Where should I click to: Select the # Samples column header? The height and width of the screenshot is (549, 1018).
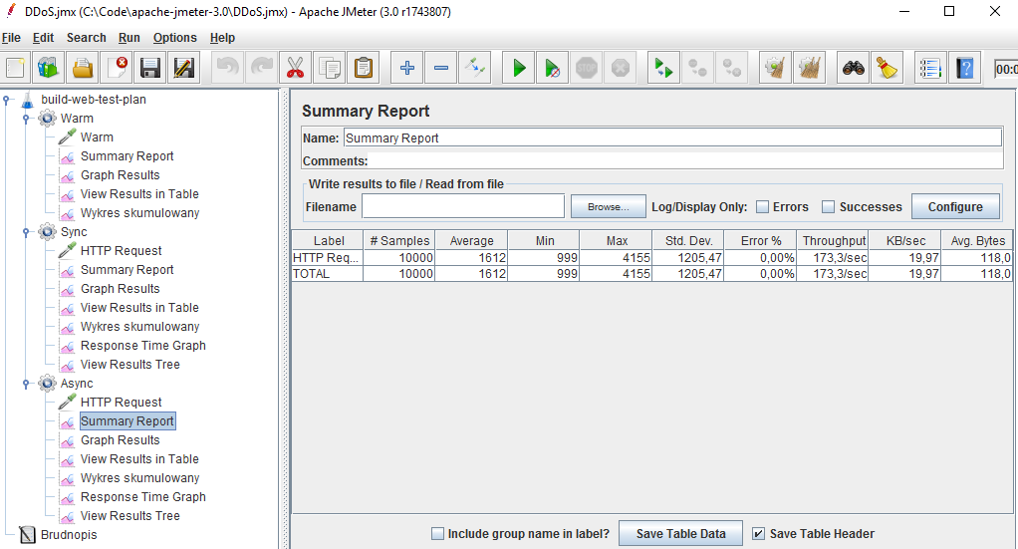[x=399, y=240]
